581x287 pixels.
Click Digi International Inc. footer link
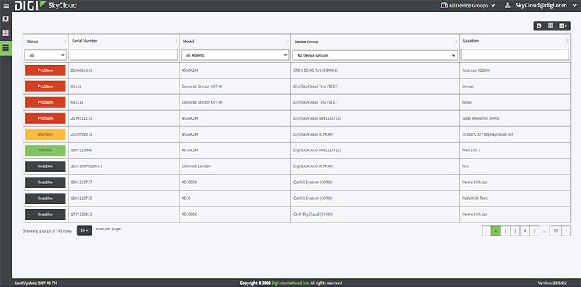point(290,283)
